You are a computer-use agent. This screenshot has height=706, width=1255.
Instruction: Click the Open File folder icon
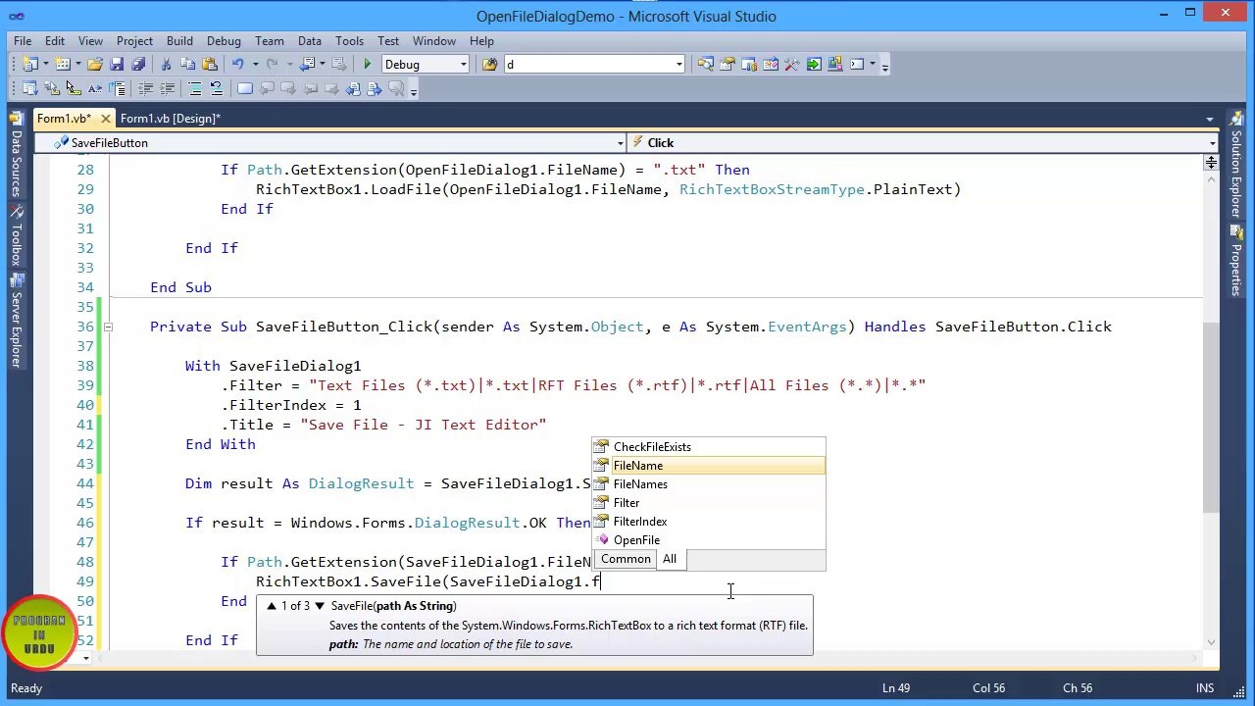[95, 65]
